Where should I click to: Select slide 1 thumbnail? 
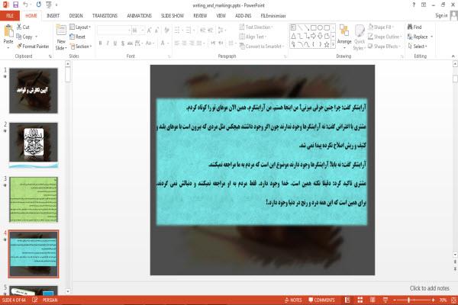tap(34, 91)
